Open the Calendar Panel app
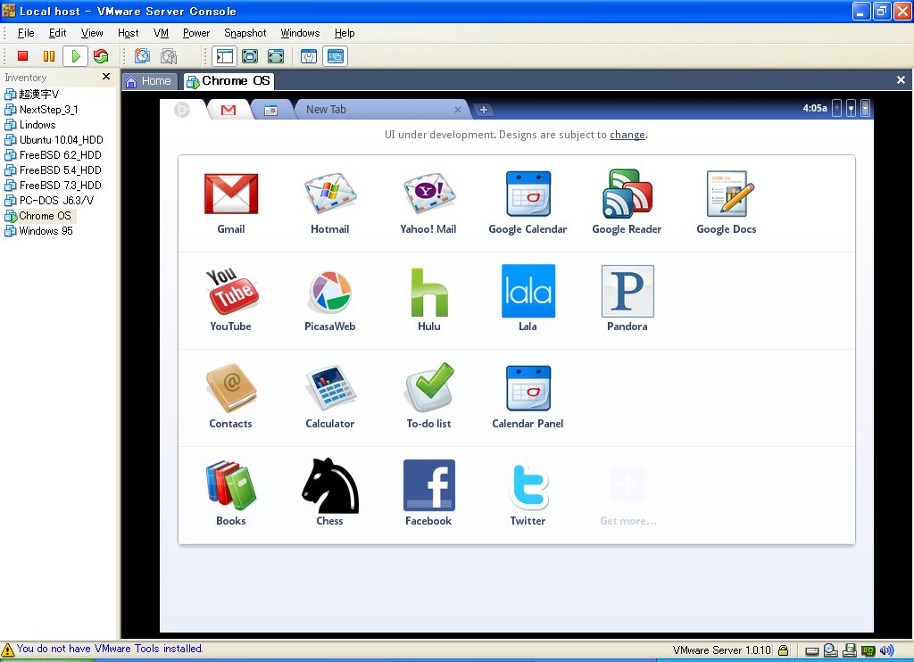 tap(528, 388)
